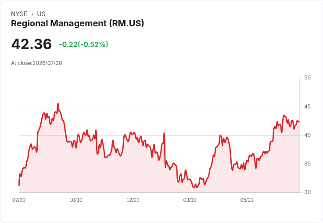Click the 07/30 x-axis date label
Screen dimensions: 323x223
tap(19, 200)
